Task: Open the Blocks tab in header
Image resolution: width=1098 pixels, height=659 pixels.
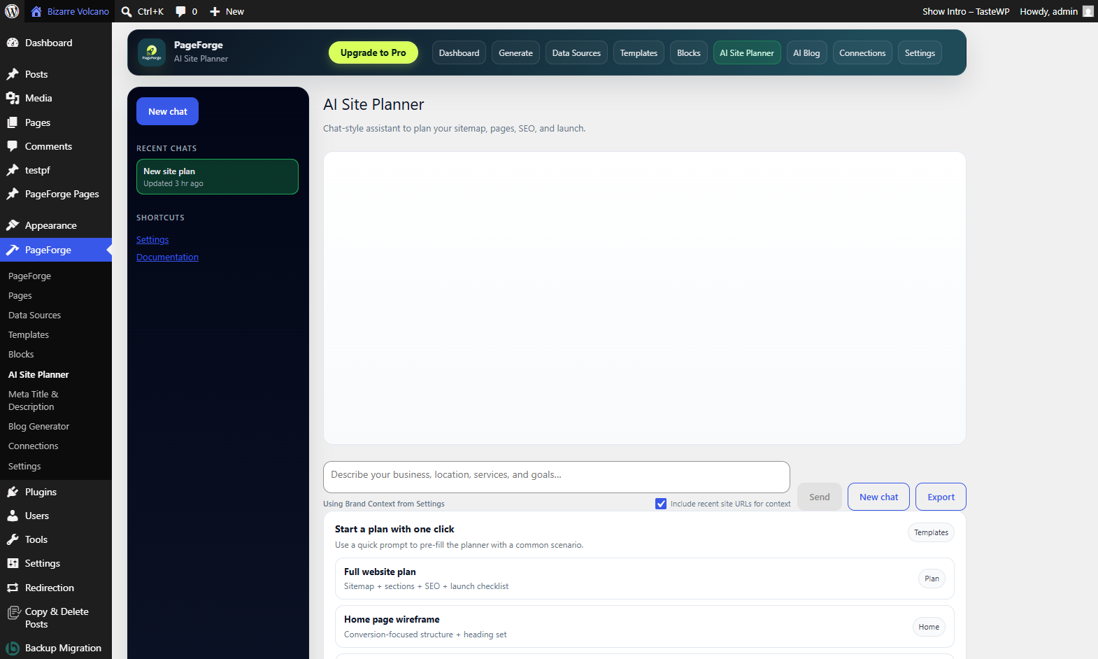Action: click(x=689, y=53)
